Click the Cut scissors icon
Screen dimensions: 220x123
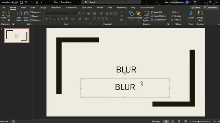click(x=9, y=12)
